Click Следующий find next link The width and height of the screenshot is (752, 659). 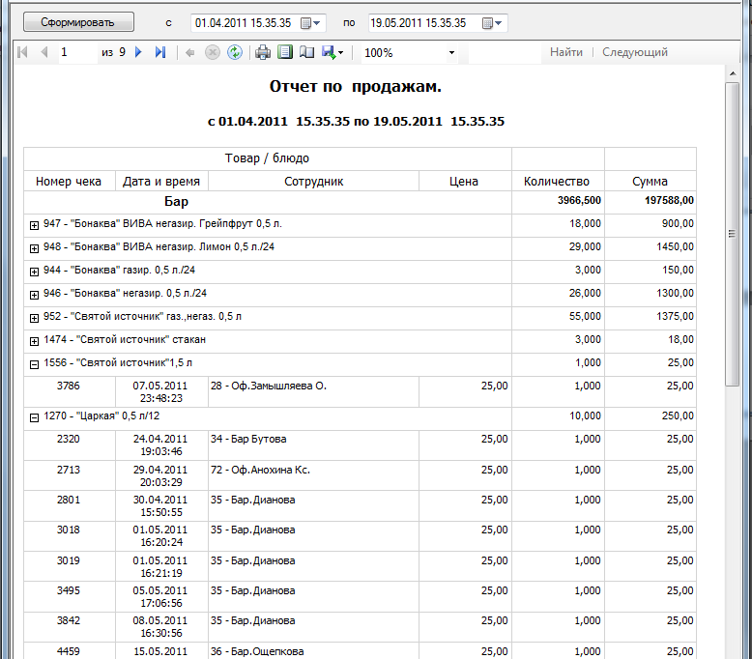point(634,52)
